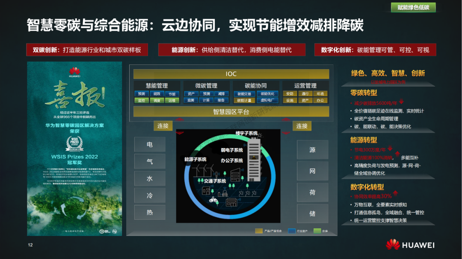Select the 数字化创新 red banner
Viewport: 462px width, 259px height.
(375, 49)
